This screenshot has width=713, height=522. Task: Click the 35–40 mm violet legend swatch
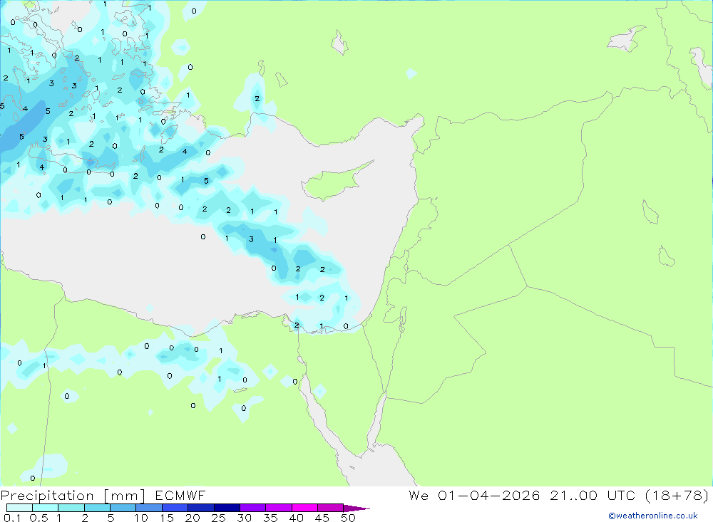pyautogui.click(x=278, y=508)
